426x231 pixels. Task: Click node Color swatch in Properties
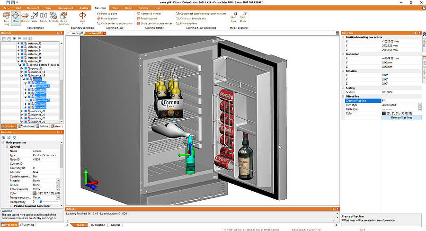[x=35, y=193]
